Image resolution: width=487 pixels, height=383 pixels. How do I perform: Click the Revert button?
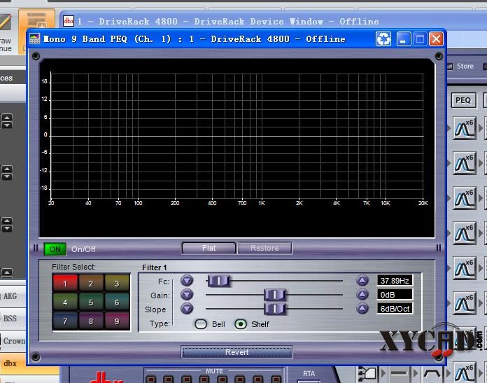click(x=237, y=352)
